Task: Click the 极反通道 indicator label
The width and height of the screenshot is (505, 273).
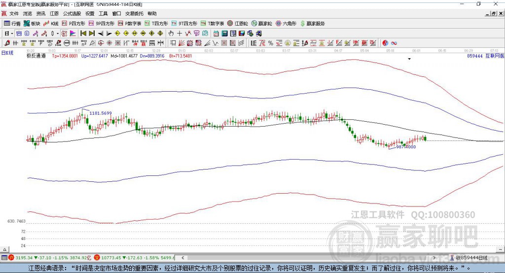Action: point(36,56)
